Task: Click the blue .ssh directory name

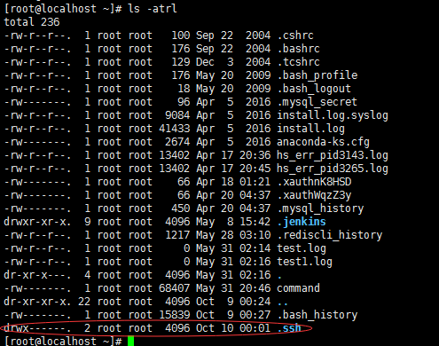Action: [289, 328]
